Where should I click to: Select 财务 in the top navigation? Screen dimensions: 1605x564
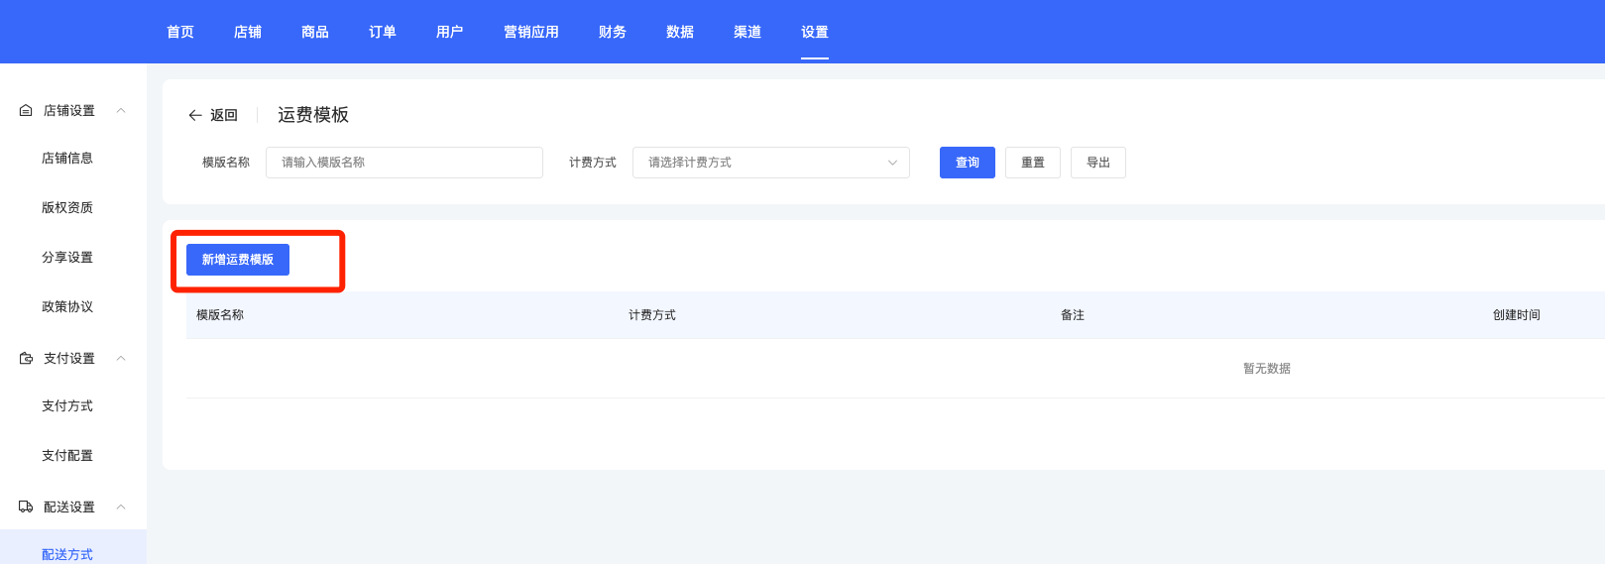[613, 32]
